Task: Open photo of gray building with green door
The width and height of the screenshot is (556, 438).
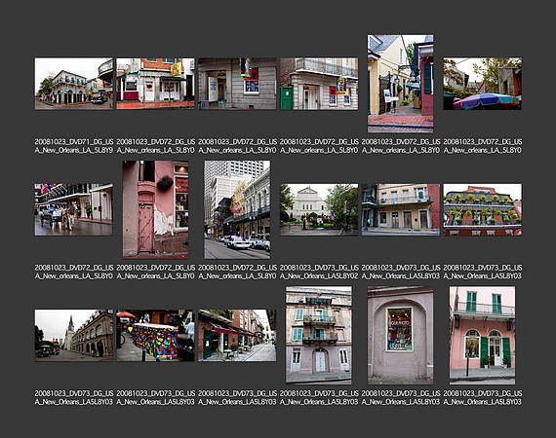Action: tap(319, 84)
